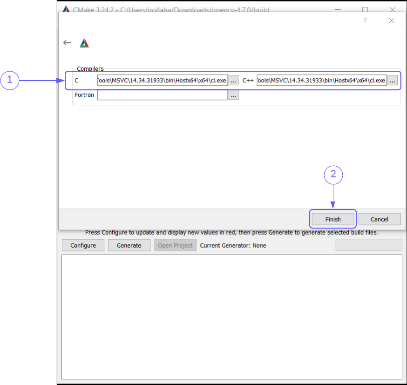Click the CMake logo in the title bar
Screen dimensions: 407x385
pyautogui.click(x=66, y=9)
